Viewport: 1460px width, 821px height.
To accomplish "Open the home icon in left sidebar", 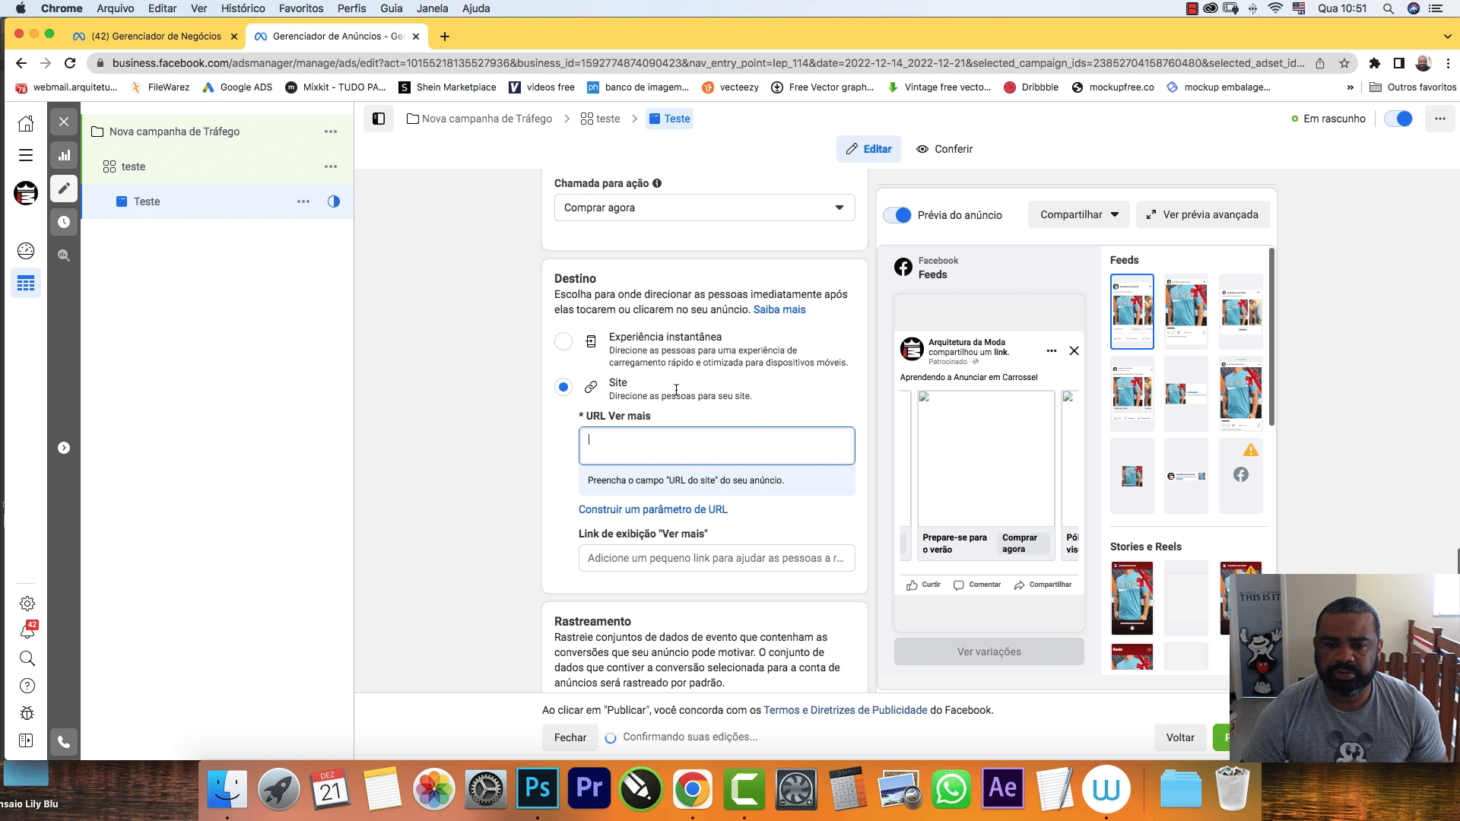I will point(26,123).
